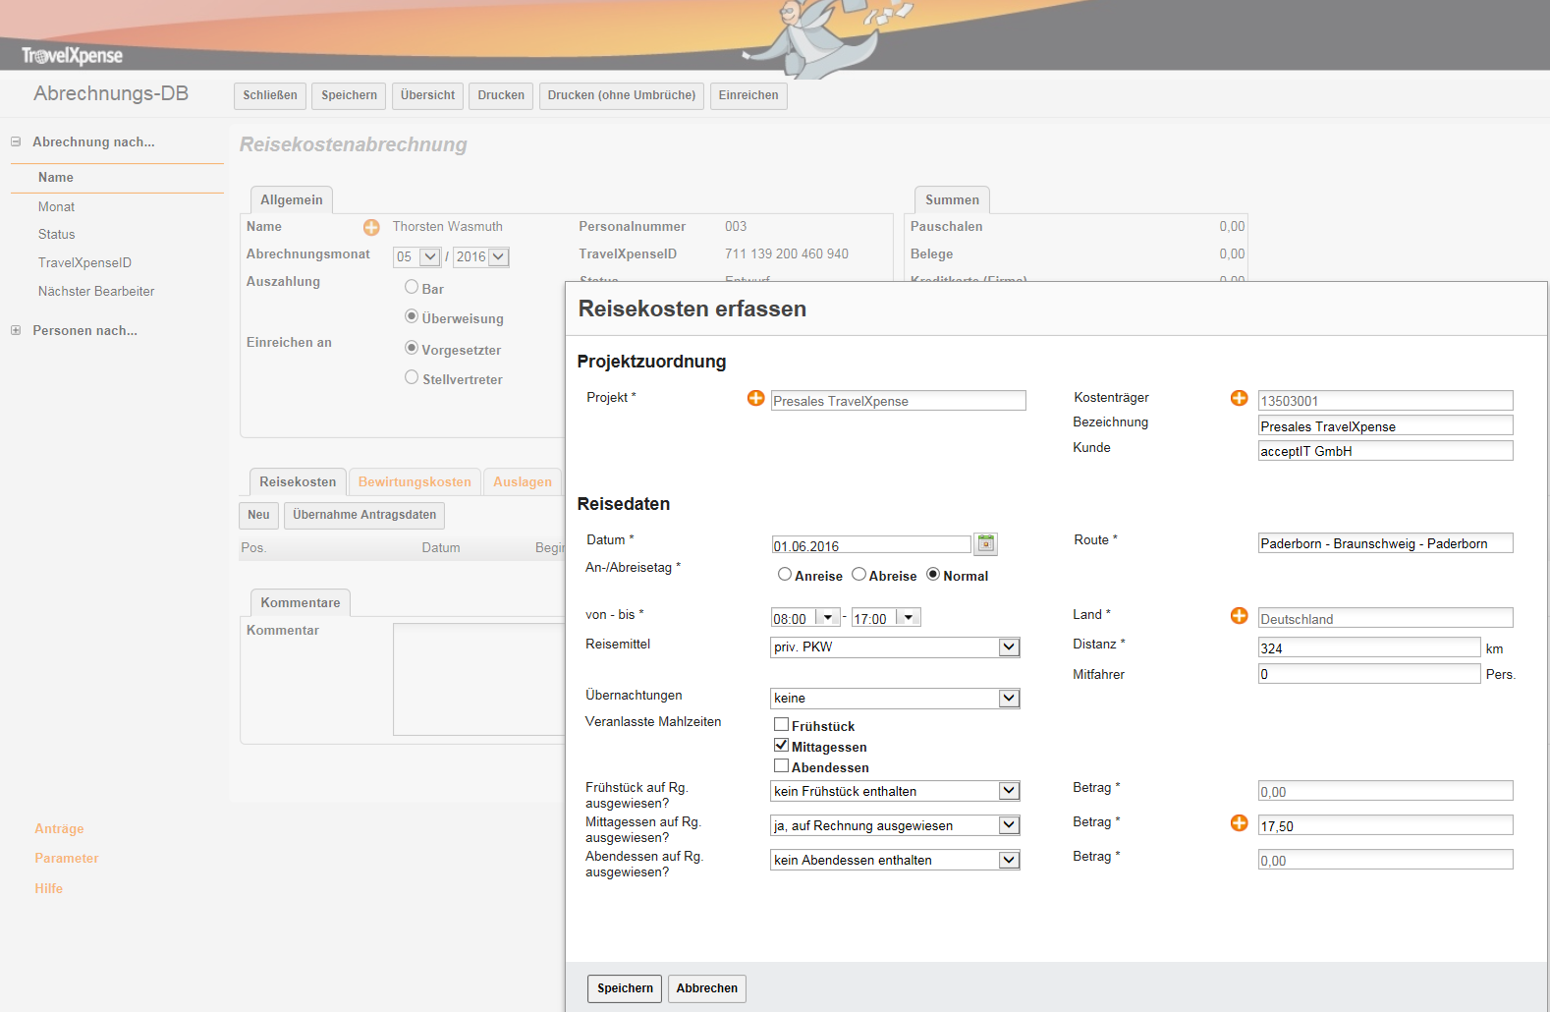The image size is (1550, 1012).
Task: Select 'Nächster Bearbeiter' in sidebar tree
Action: tap(96, 291)
